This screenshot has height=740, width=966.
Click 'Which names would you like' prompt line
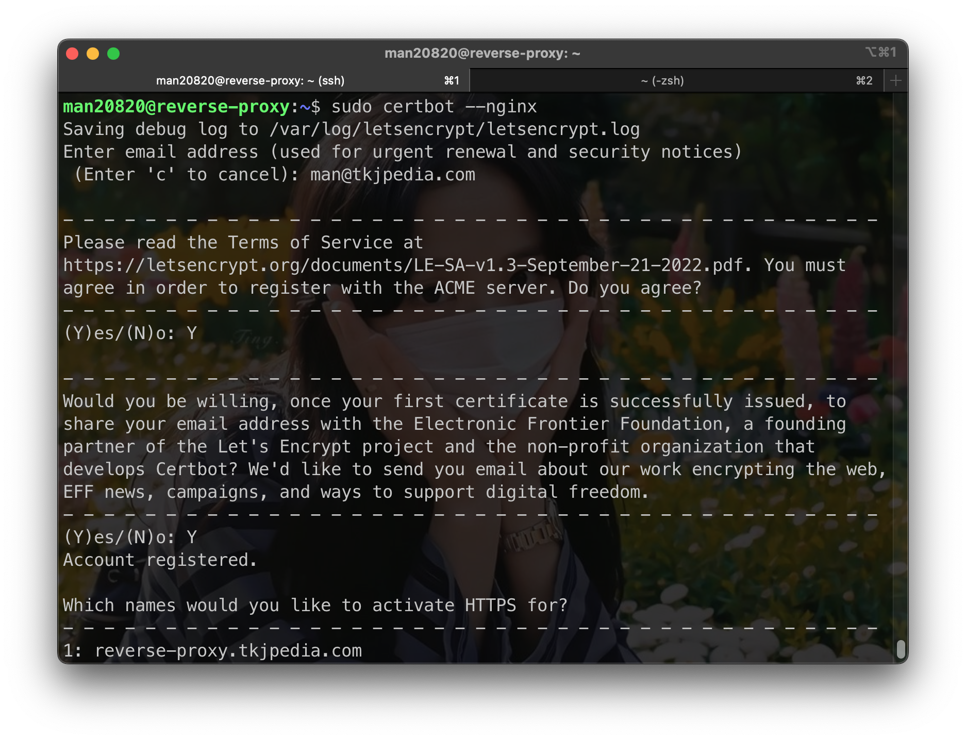tap(315, 606)
